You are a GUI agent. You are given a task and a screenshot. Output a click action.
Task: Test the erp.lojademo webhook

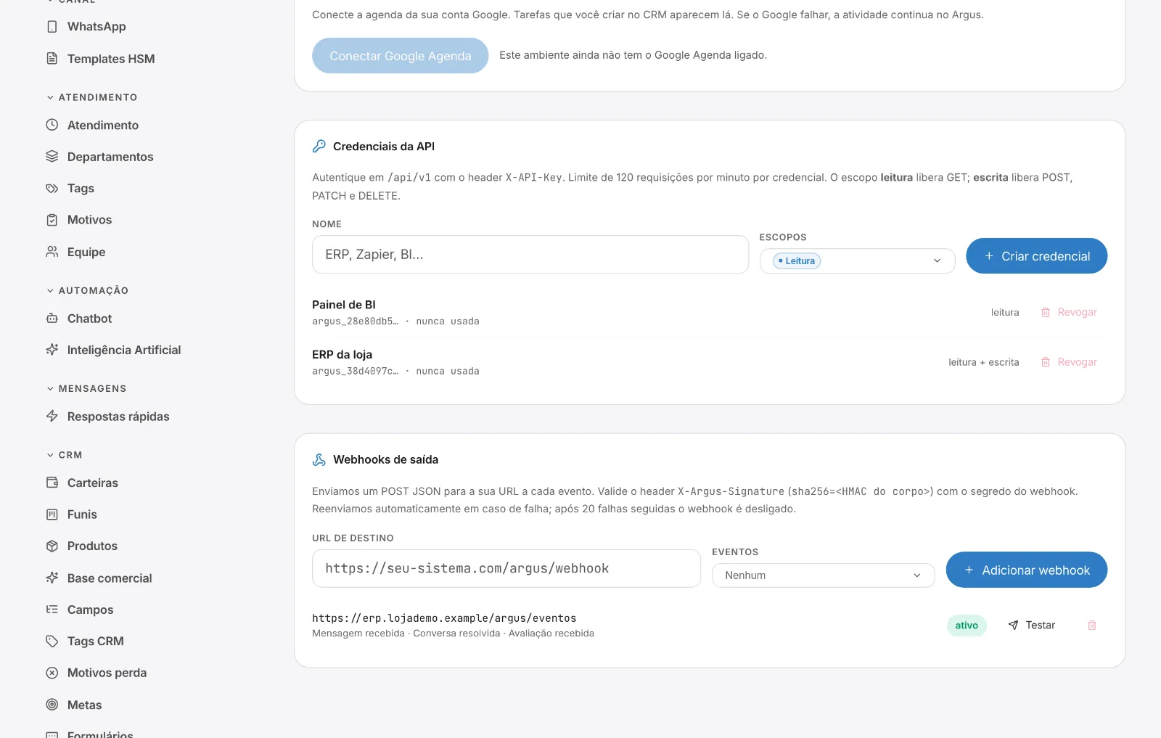tap(1031, 625)
